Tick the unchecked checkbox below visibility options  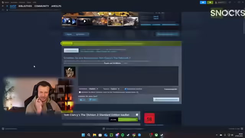click(80, 92)
